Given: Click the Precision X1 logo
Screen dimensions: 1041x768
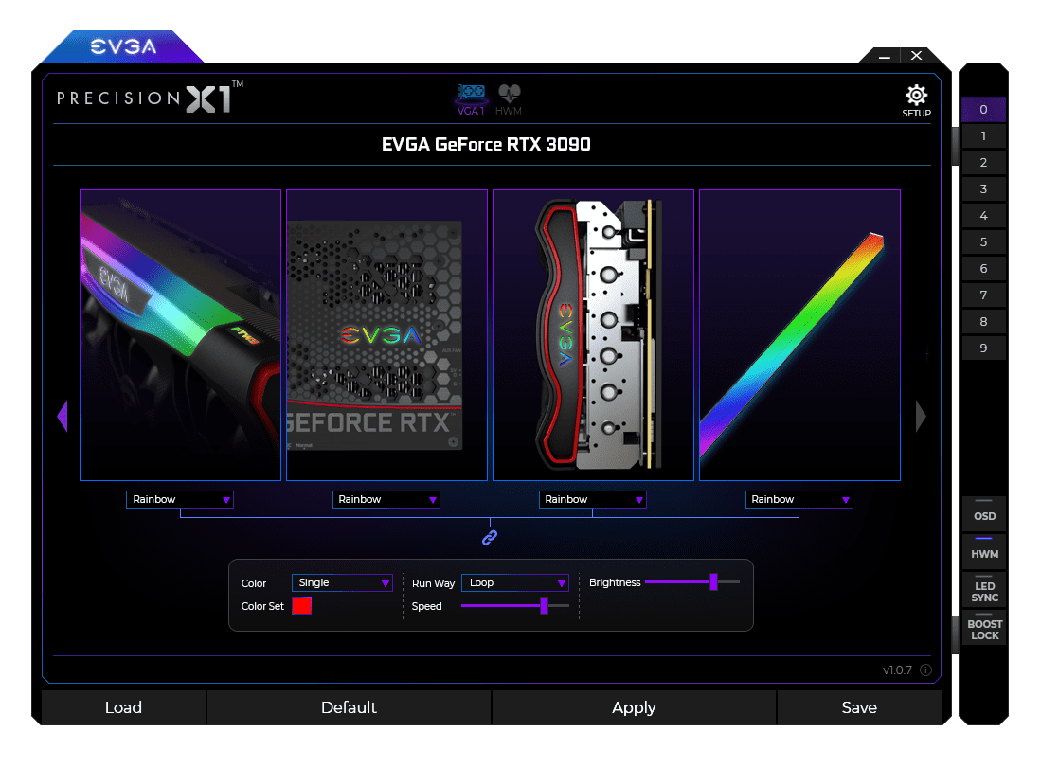Looking at the screenshot, I should tap(150, 98).
